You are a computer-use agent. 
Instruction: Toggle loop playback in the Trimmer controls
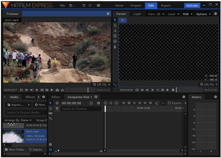coord(21,90)
